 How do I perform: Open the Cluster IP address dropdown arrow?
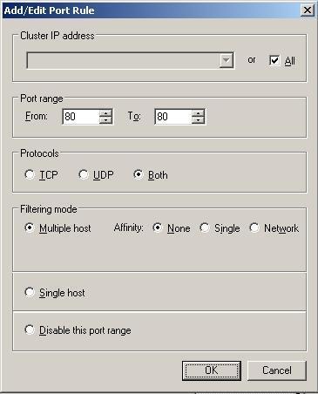click(x=227, y=60)
